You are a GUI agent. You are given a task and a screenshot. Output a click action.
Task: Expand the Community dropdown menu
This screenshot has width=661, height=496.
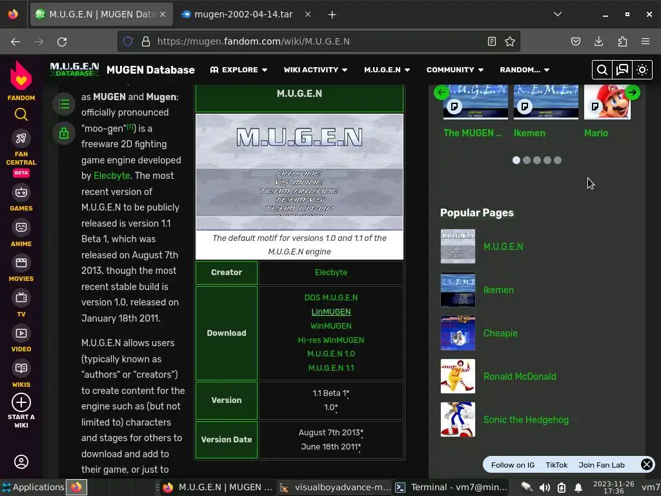click(x=455, y=70)
